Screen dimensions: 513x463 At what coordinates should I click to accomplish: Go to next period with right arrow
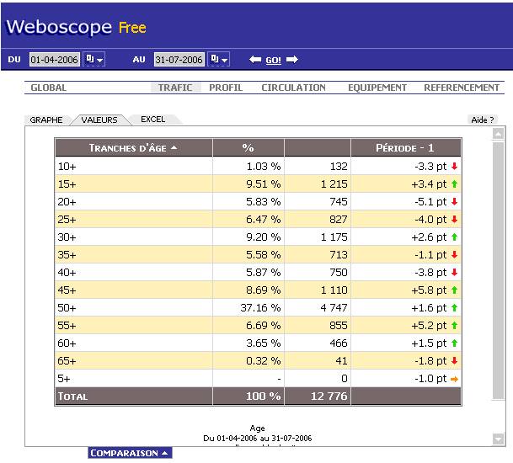pos(291,60)
